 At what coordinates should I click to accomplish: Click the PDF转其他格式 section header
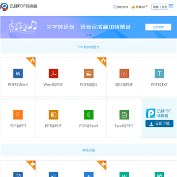point(88,47)
